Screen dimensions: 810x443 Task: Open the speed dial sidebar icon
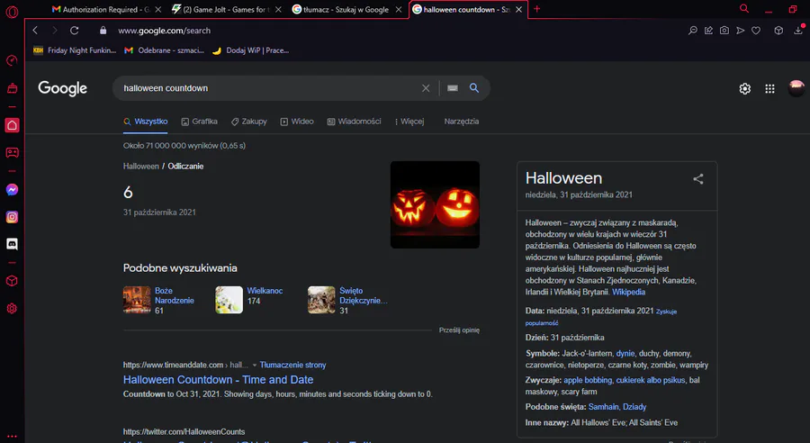pos(12,60)
